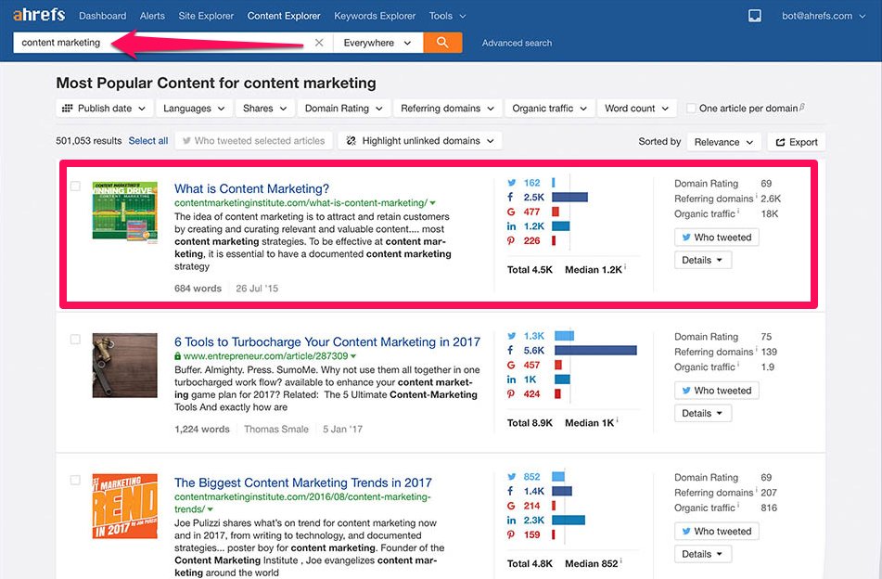882x579 pixels.
Task: Click Pinterest icon beside 226 shares
Action: tap(511, 241)
